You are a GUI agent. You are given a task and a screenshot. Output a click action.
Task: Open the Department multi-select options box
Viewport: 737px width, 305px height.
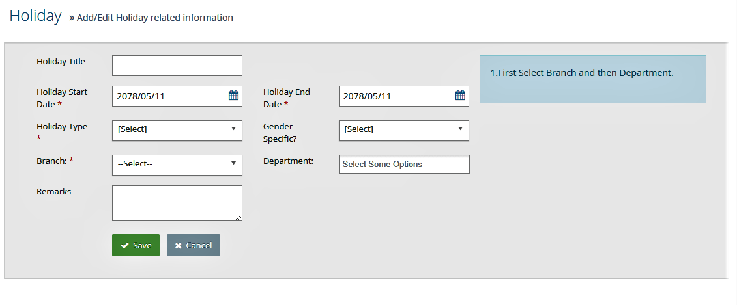point(404,165)
